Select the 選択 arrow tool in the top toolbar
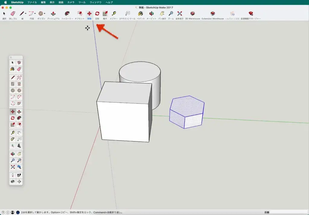 tap(4, 14)
